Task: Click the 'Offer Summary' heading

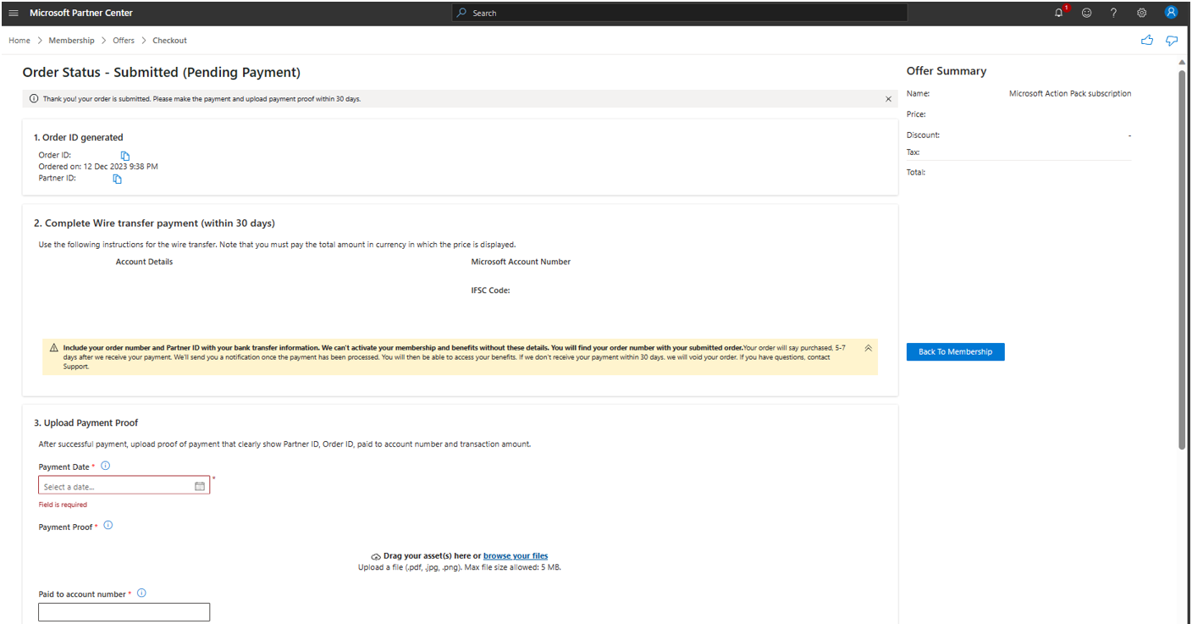Action: (946, 71)
